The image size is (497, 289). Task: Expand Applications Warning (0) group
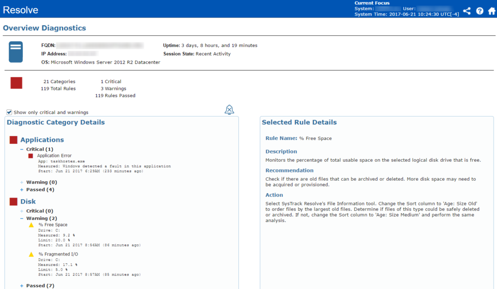point(22,182)
